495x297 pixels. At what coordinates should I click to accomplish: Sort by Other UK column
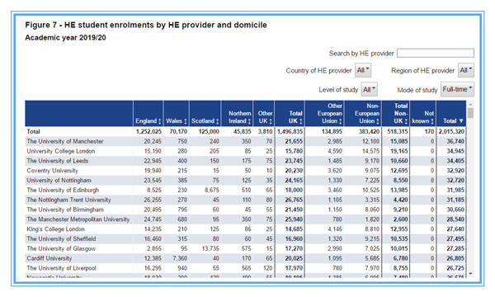(x=271, y=121)
